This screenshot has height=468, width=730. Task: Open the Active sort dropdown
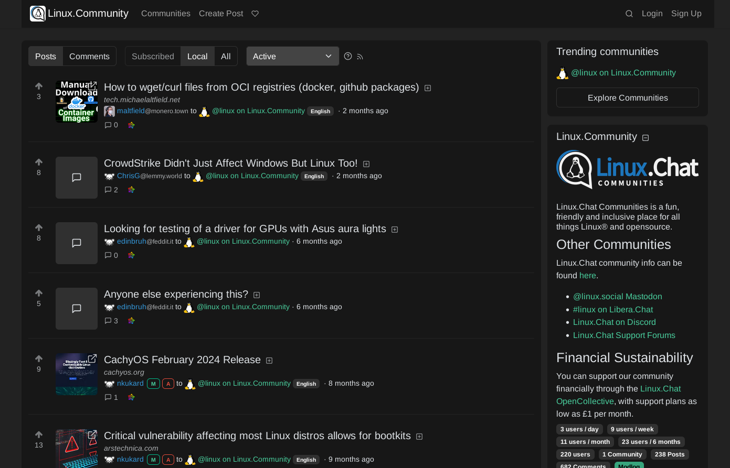click(293, 56)
